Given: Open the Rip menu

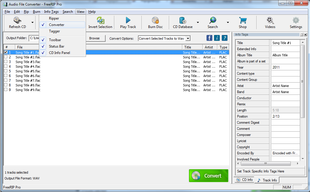Looking at the screenshot, I should (x=26, y=12).
